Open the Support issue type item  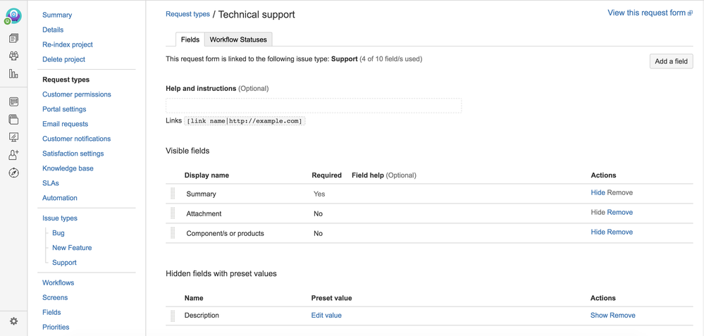tap(64, 263)
